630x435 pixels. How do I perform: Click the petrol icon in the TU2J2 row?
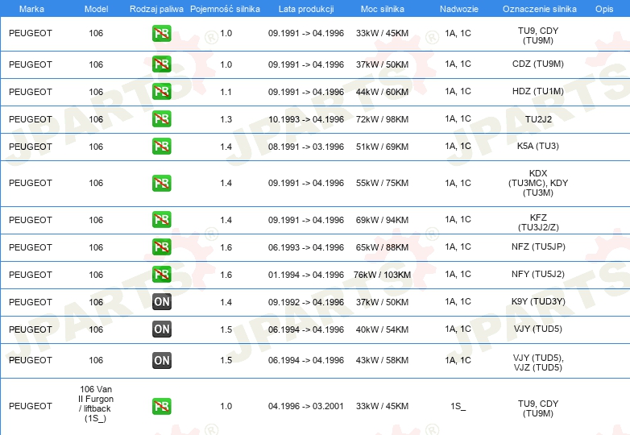pyautogui.click(x=161, y=119)
